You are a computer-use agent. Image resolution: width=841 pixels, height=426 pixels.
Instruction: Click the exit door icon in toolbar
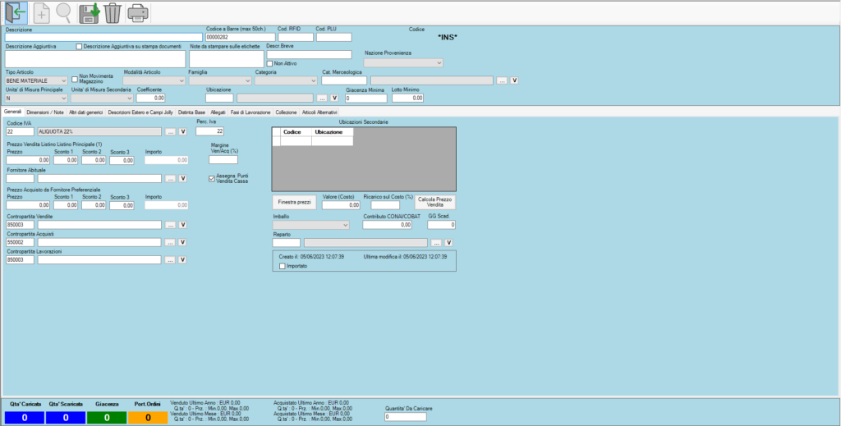click(x=16, y=13)
